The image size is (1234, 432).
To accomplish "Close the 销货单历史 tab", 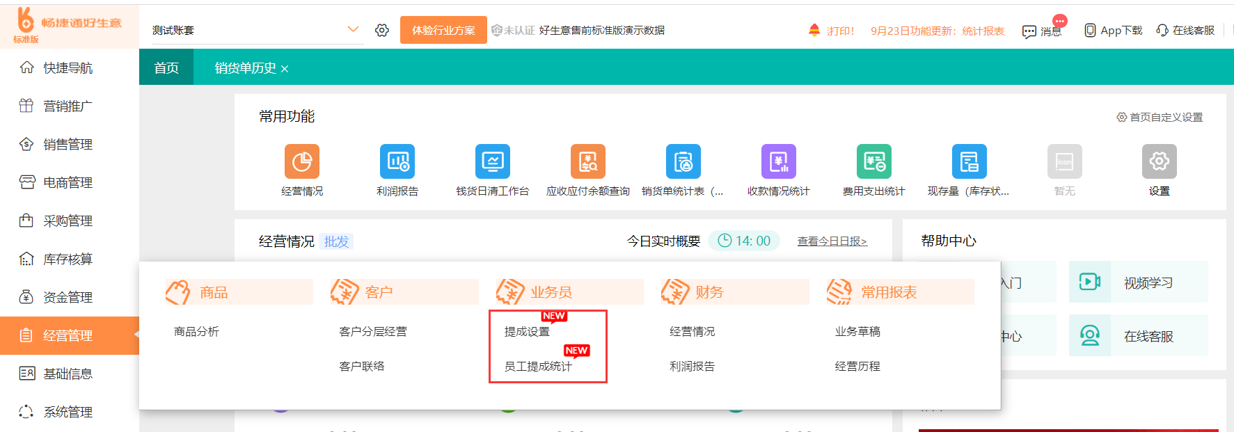I will pyautogui.click(x=285, y=69).
